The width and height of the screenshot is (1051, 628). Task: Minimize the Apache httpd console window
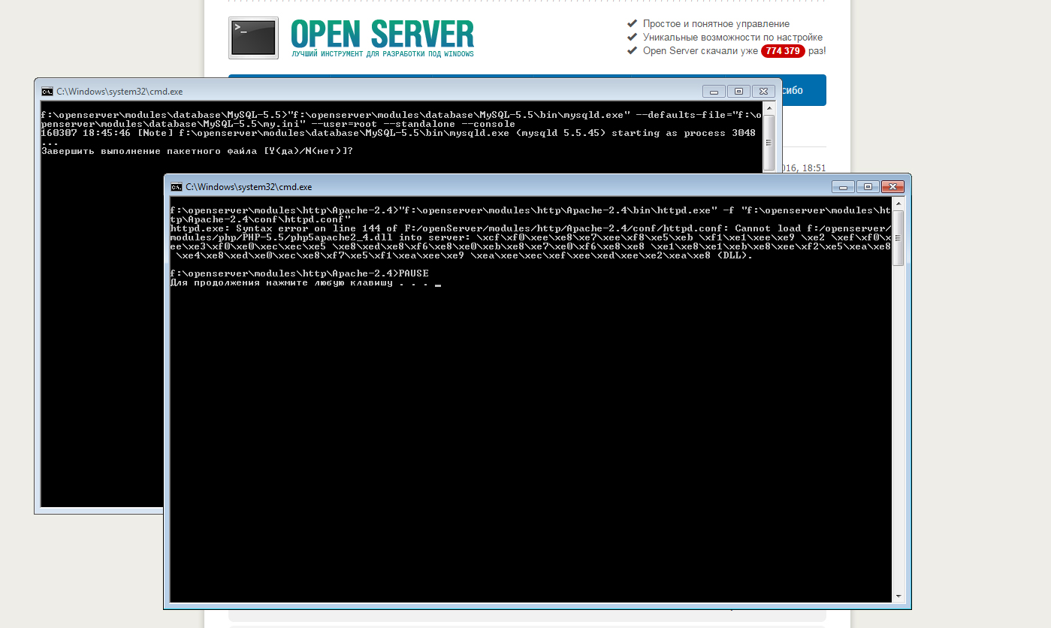[843, 186]
